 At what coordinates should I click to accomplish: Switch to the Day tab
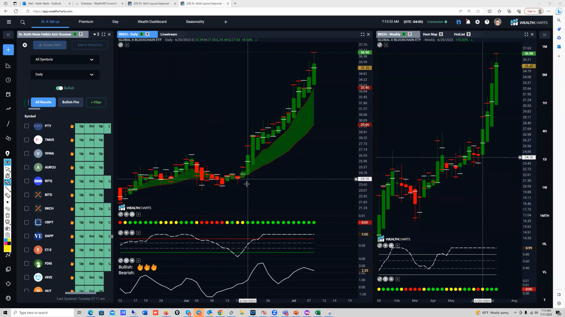[x=115, y=22]
